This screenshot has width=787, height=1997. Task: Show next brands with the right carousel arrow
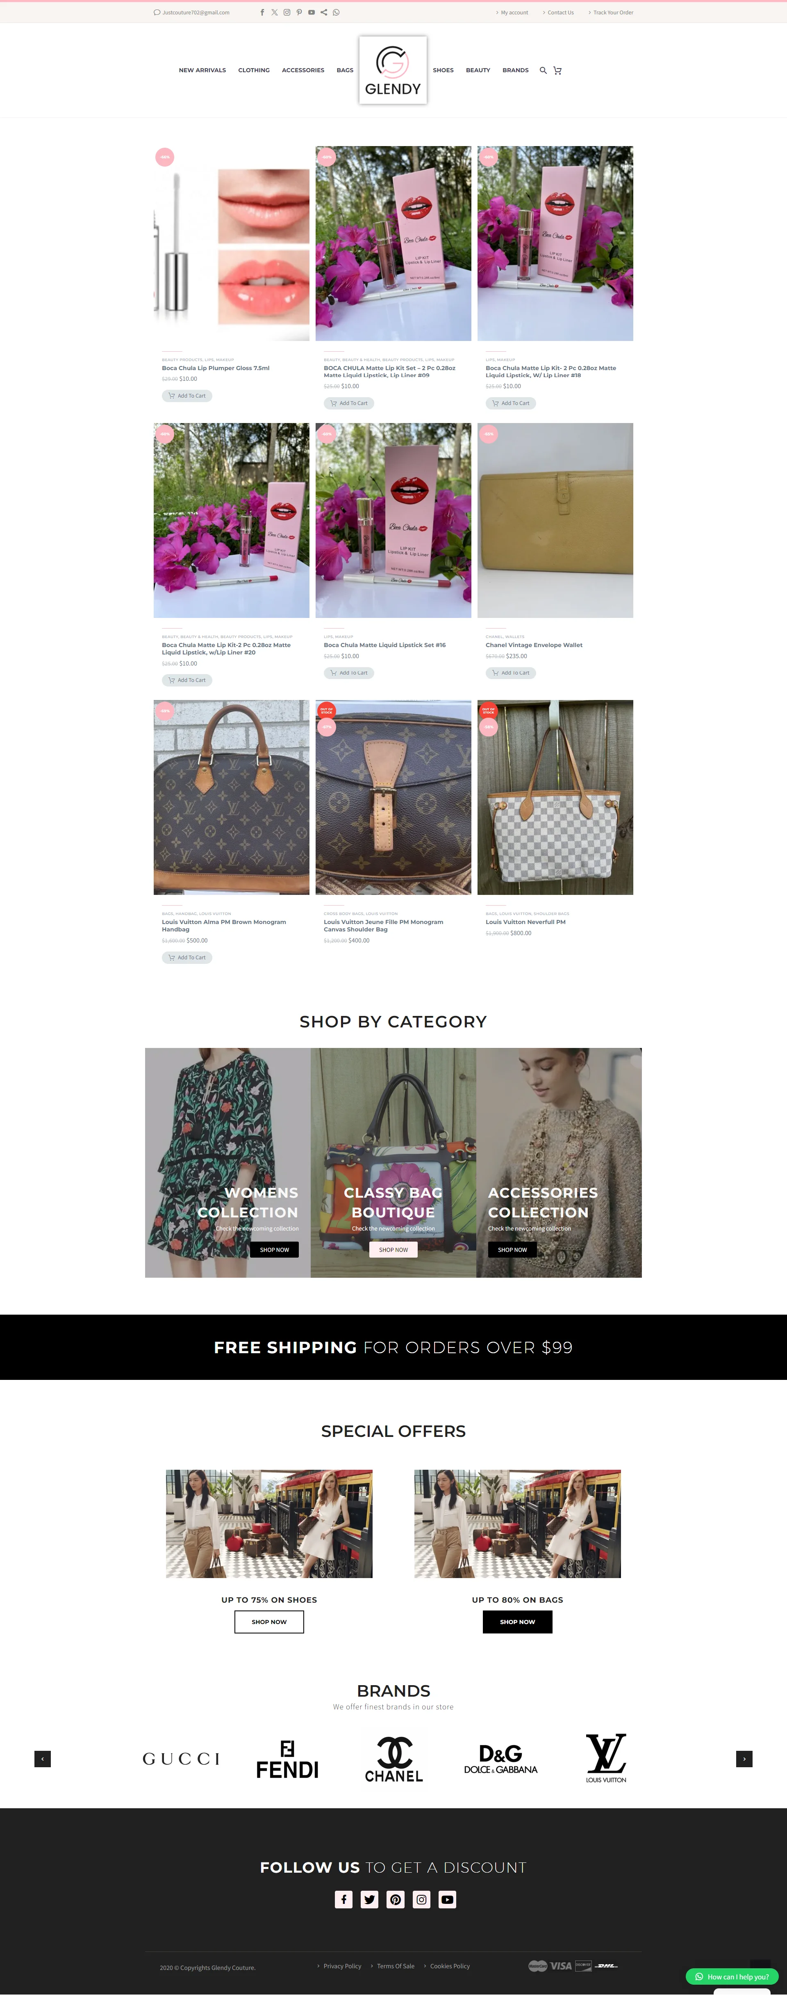(x=744, y=1759)
